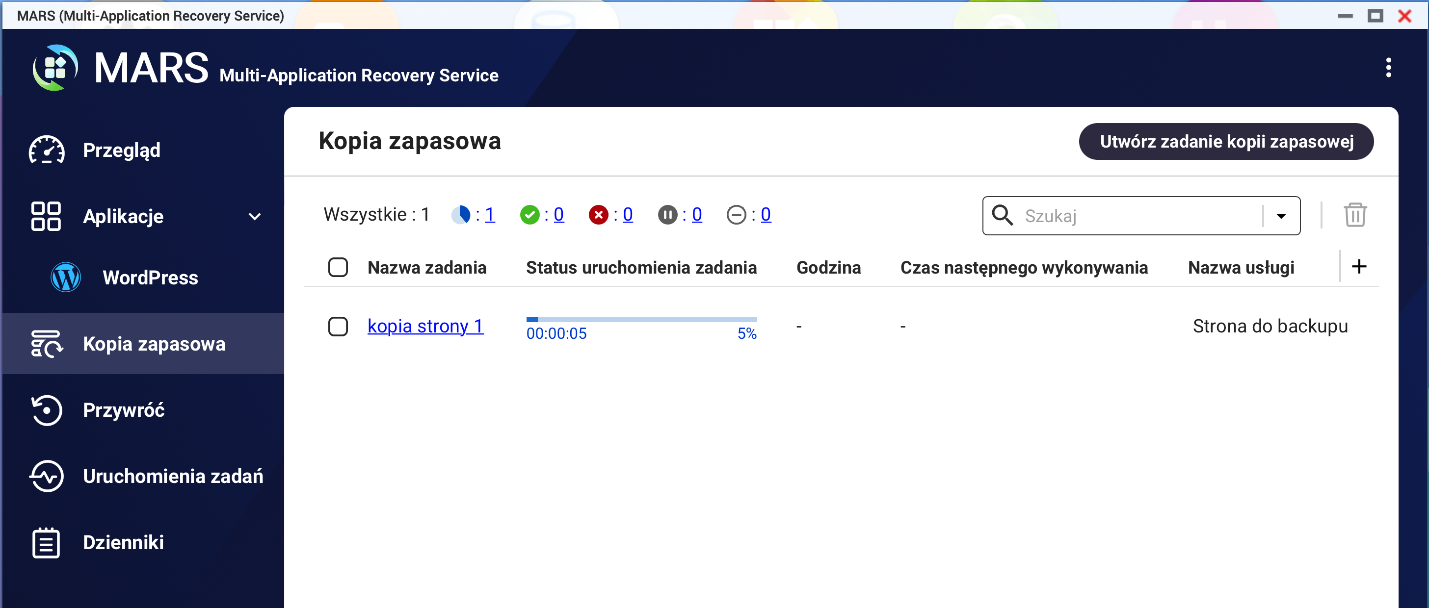Click the MARS logo icon
This screenshot has width=1429, height=608.
coord(55,68)
